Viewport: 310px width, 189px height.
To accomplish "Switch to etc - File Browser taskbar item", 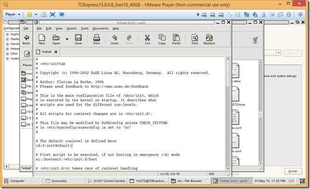I will (x=190, y=181).
